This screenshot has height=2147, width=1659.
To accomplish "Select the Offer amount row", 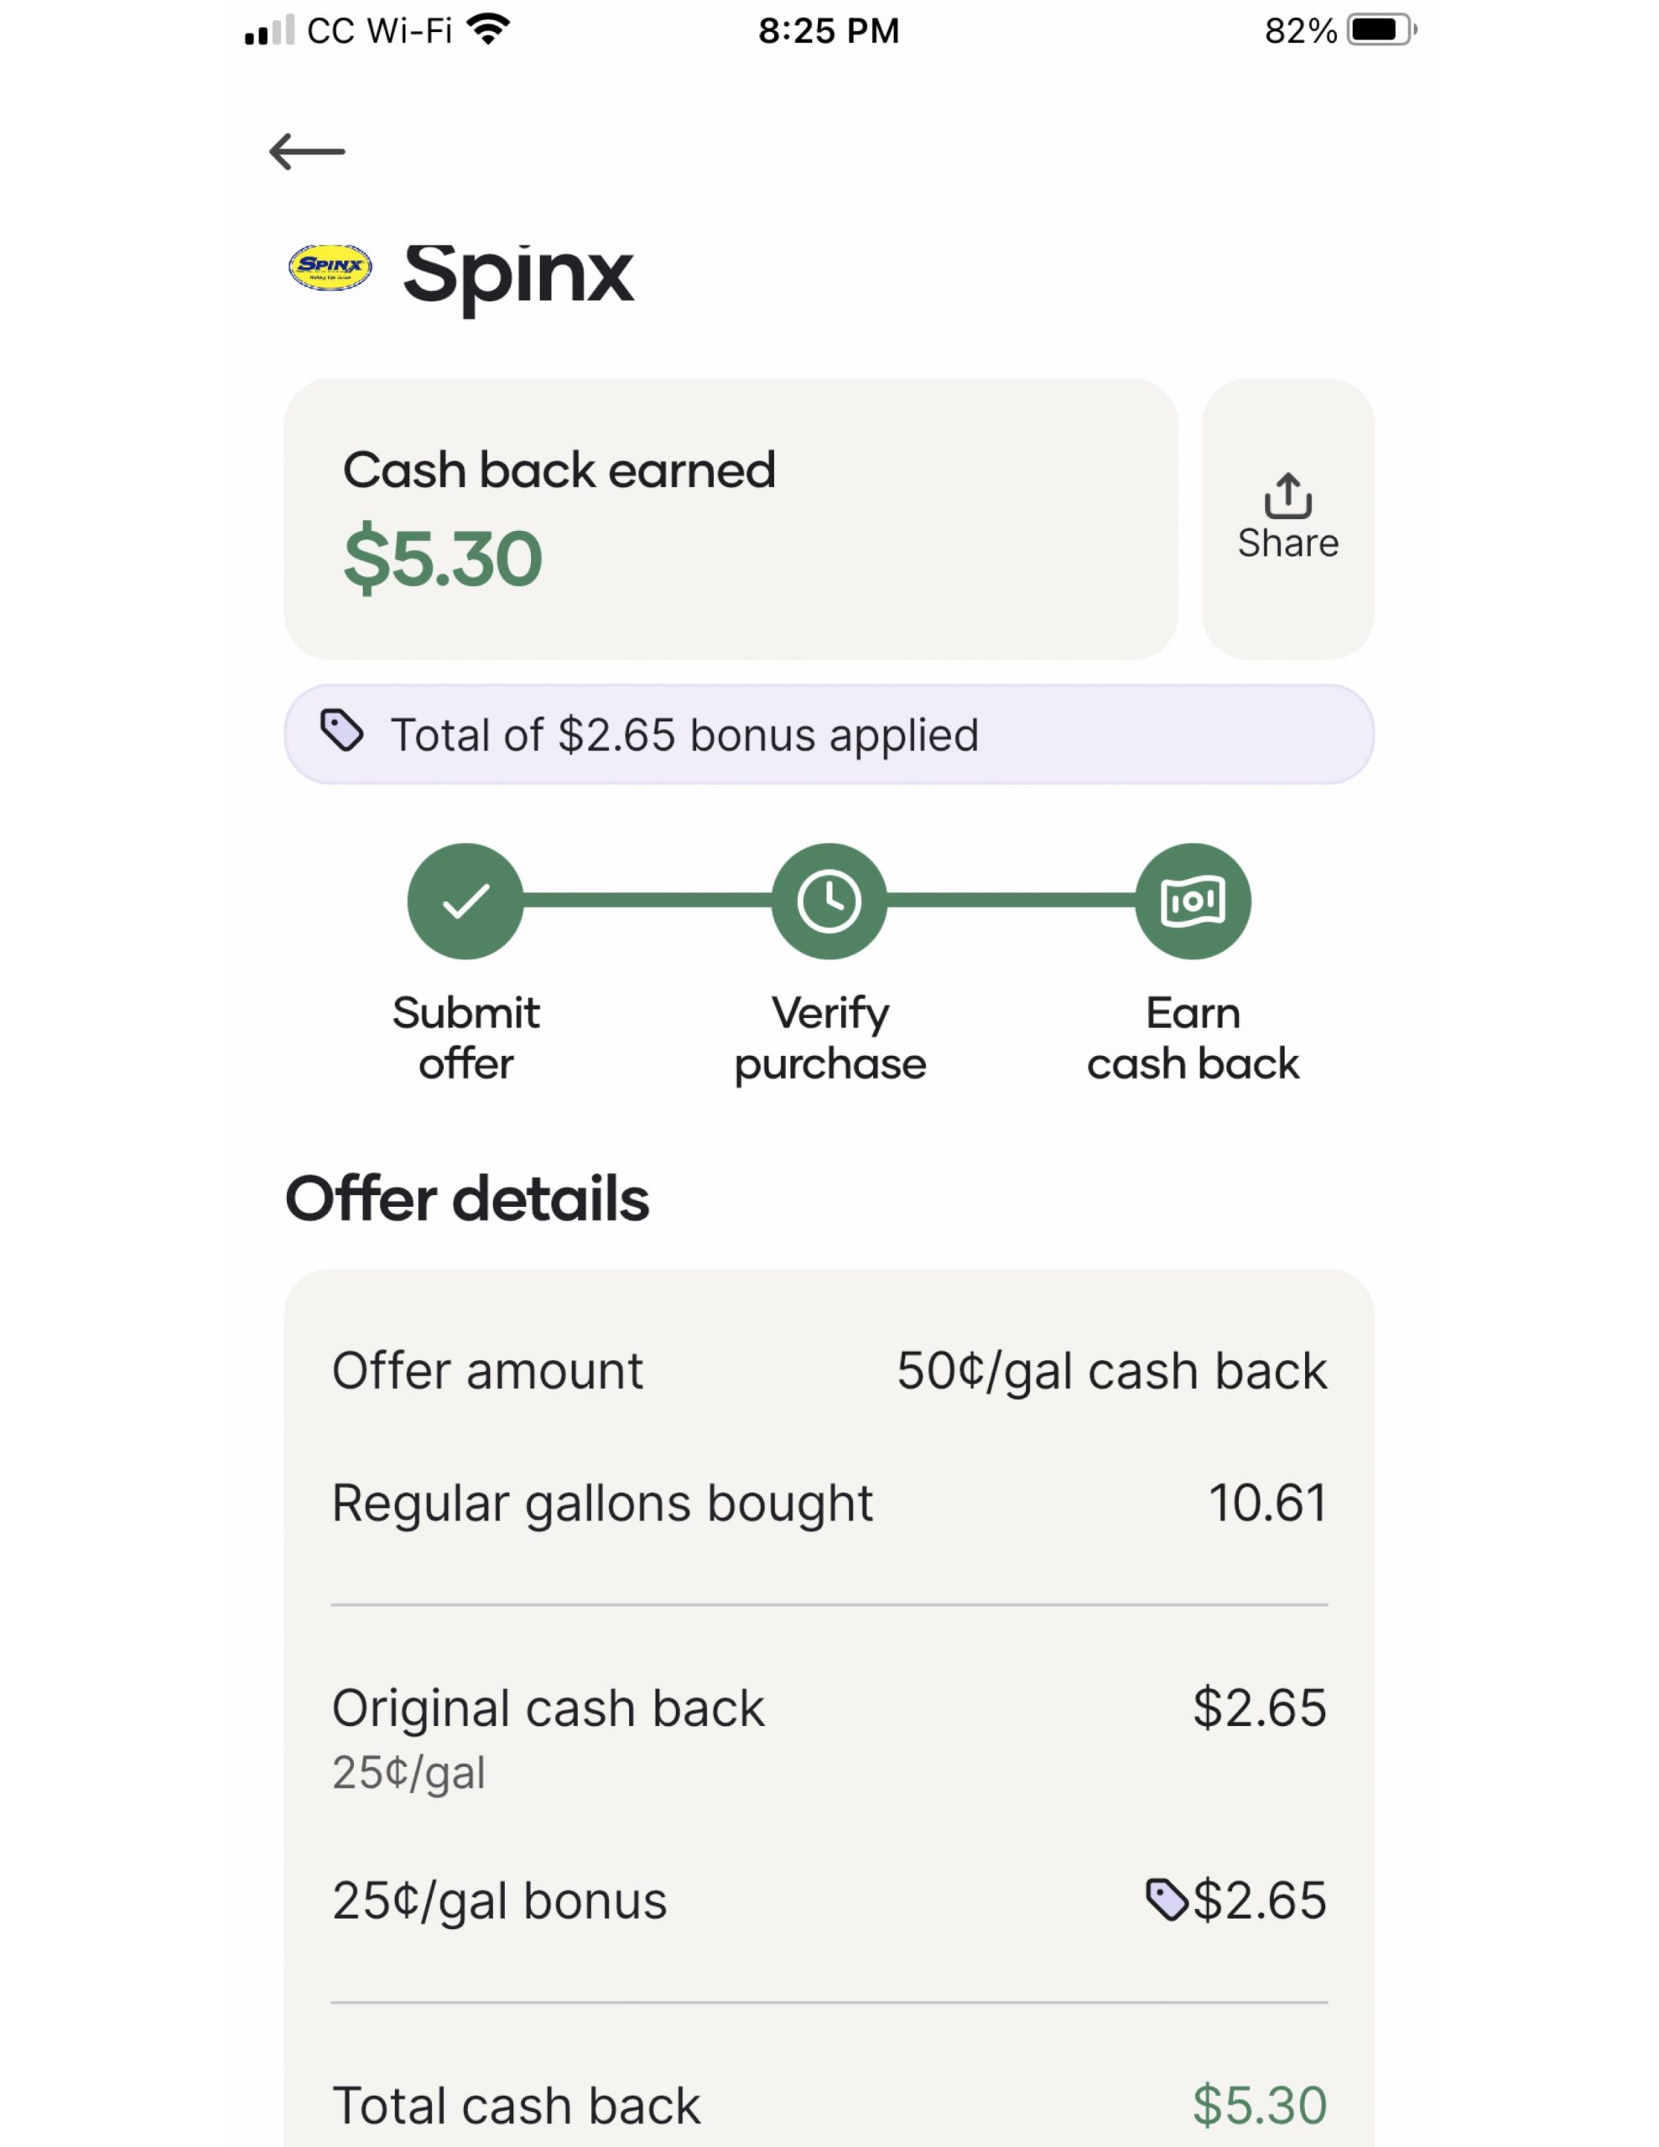I will pos(829,1370).
